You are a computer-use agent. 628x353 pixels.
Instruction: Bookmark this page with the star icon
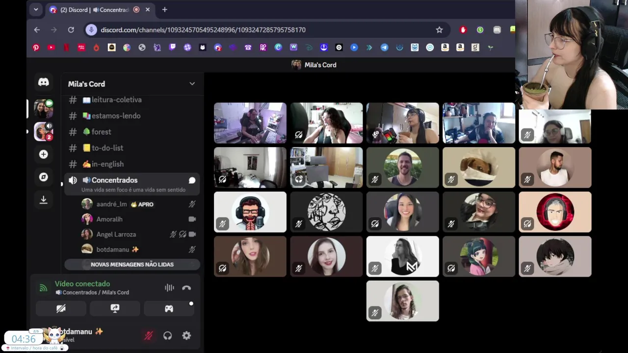439,30
